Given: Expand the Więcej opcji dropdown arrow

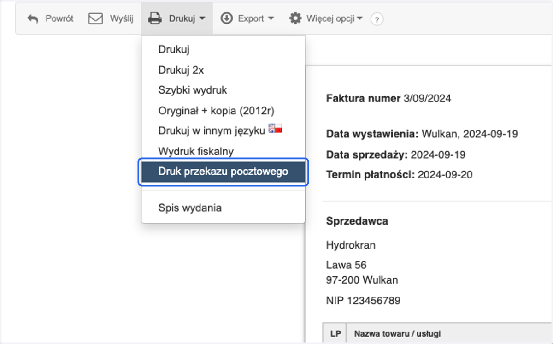Looking at the screenshot, I should pos(360,18).
